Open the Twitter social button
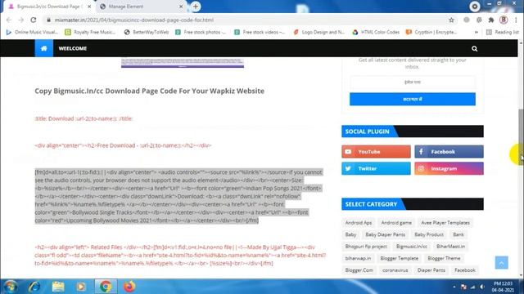524x294 pixels. pyautogui.click(x=376, y=168)
